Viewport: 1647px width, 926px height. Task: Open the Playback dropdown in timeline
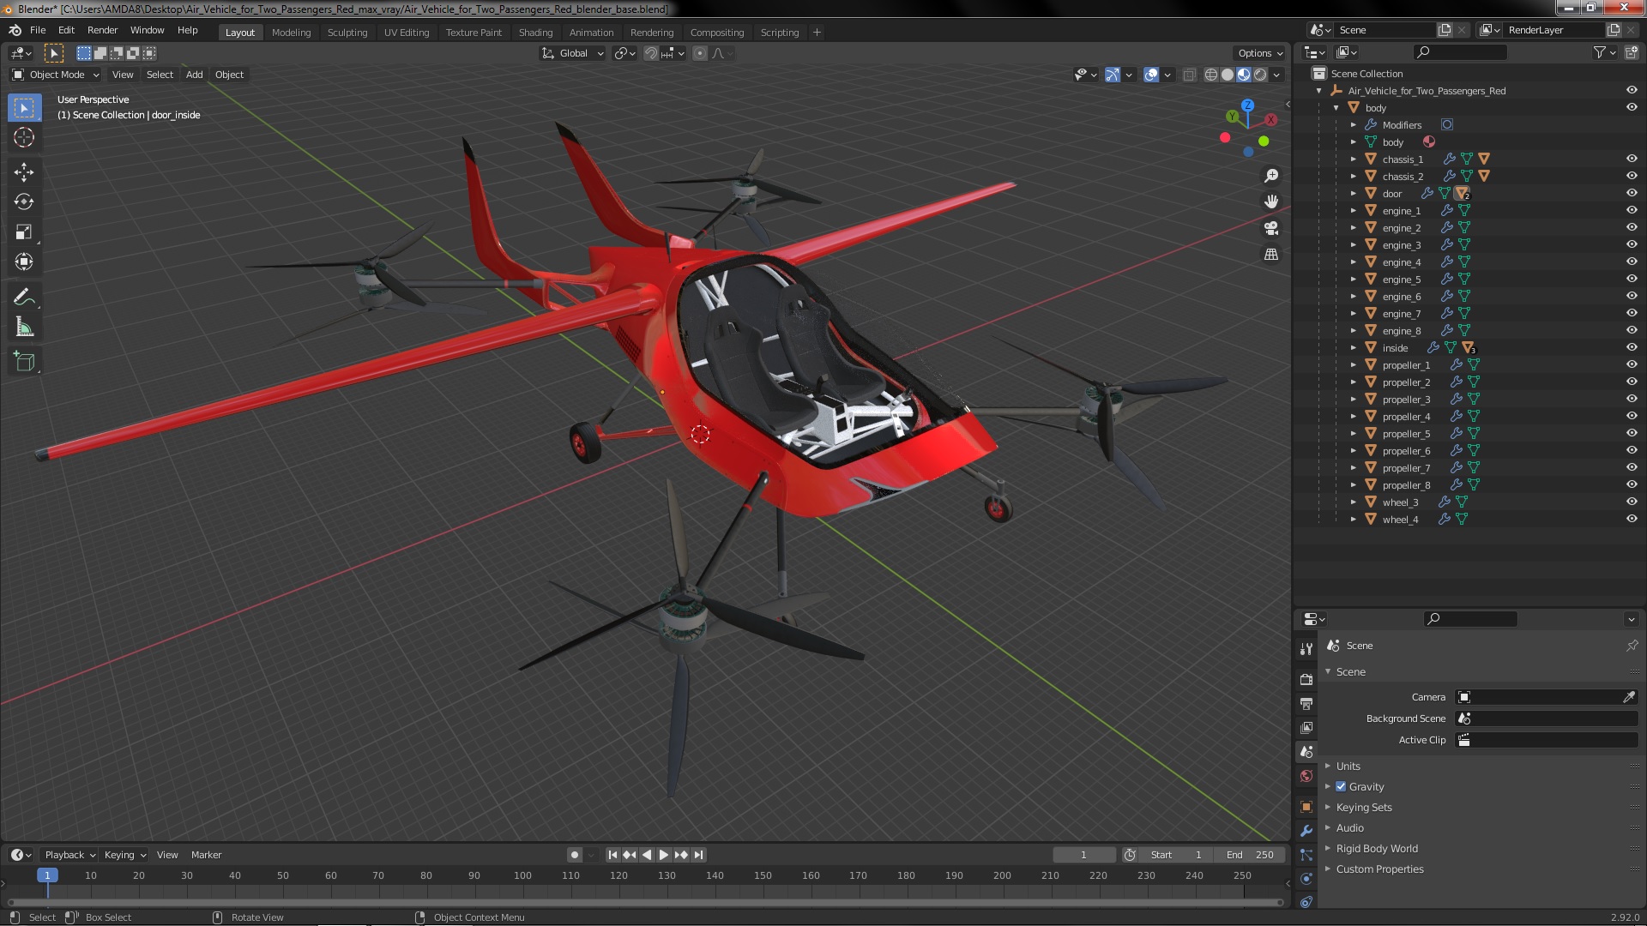[x=69, y=855]
